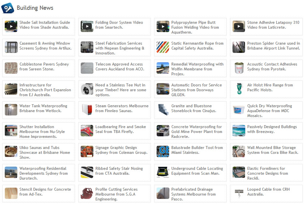
Task: Follow 'Air Hoist Hire Range from Pacific Hoists' link
Action: click(x=270, y=87)
